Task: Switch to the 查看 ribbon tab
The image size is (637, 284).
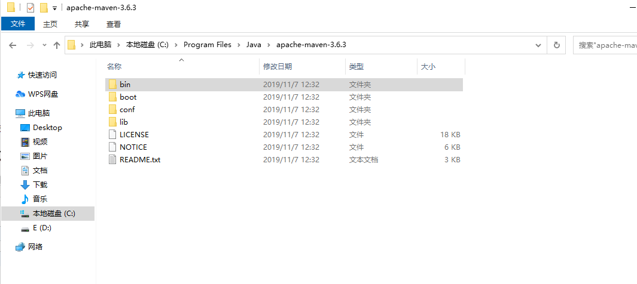Action: [x=113, y=24]
